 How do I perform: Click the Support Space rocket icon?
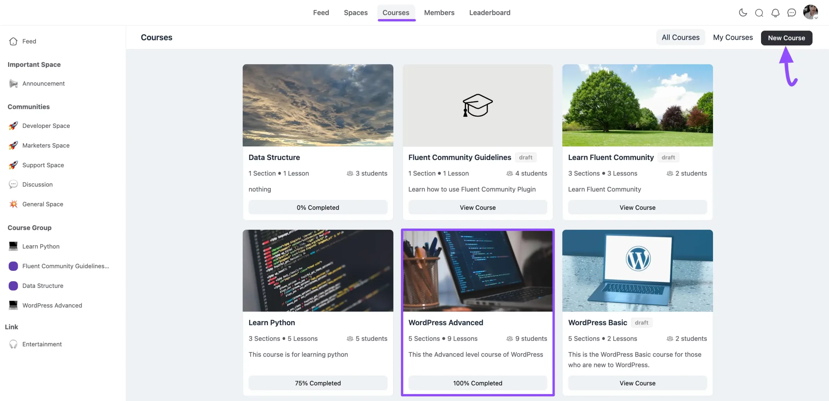click(x=13, y=165)
